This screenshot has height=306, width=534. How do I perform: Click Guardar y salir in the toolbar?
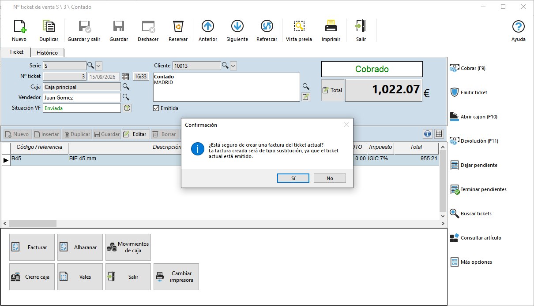click(x=84, y=31)
